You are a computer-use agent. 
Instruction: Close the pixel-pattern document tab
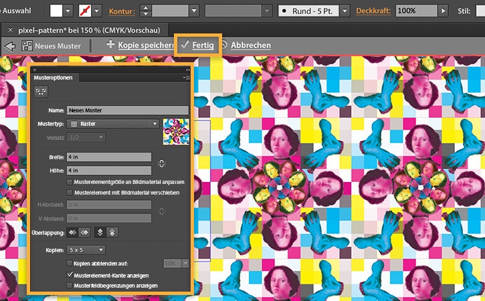pos(10,29)
